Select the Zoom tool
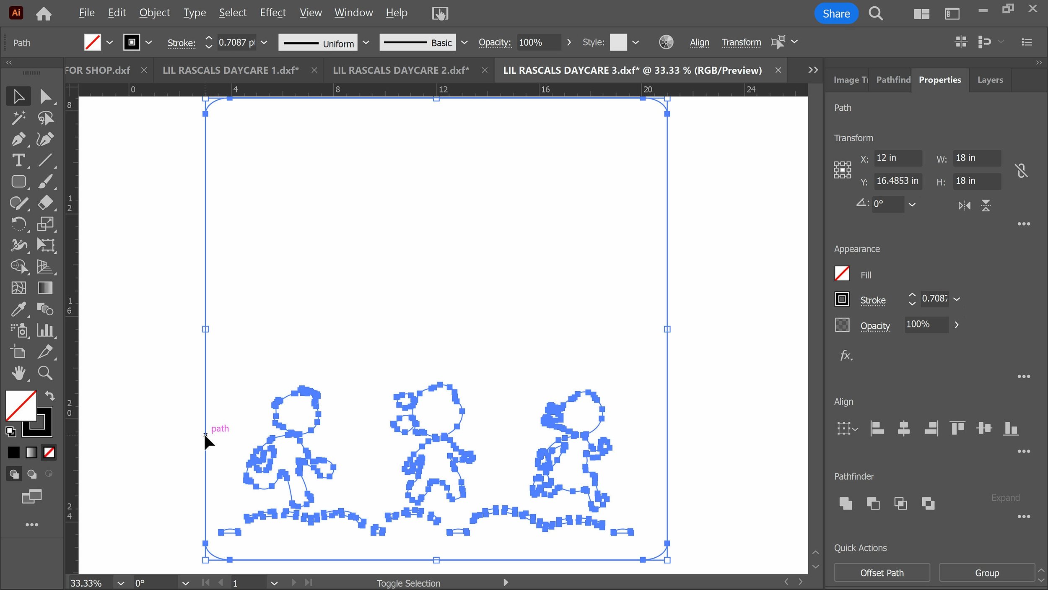This screenshot has width=1048, height=590. point(45,373)
